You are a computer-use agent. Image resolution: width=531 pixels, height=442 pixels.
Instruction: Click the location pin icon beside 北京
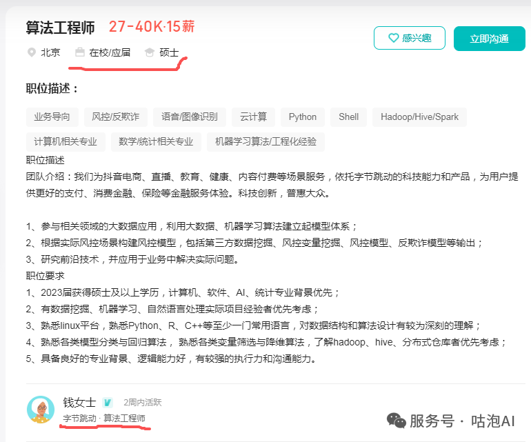coord(32,52)
